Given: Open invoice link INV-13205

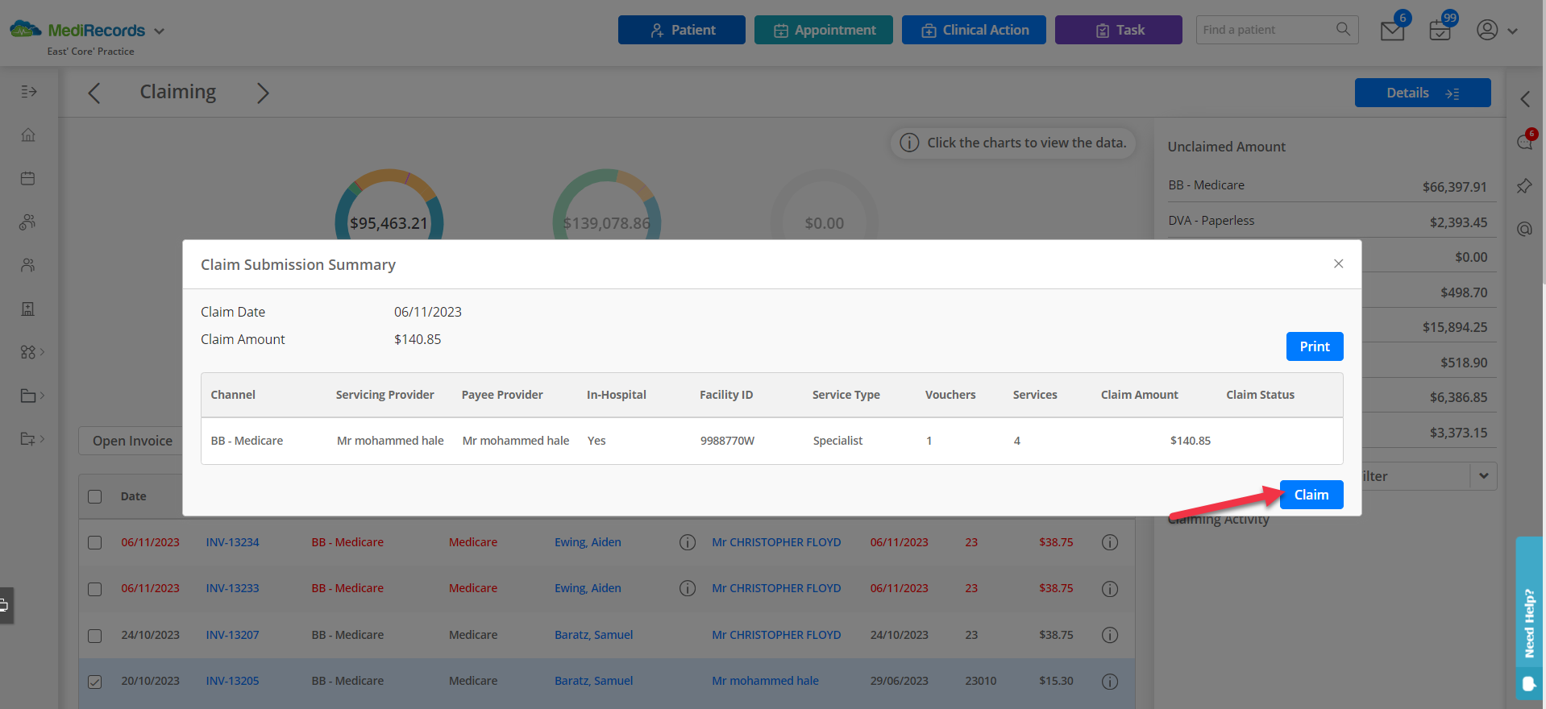Looking at the screenshot, I should (x=232, y=681).
